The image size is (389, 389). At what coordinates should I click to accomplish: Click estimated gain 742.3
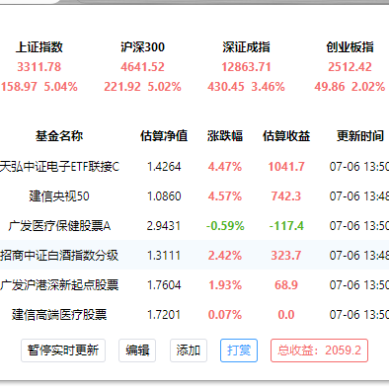coord(286,196)
